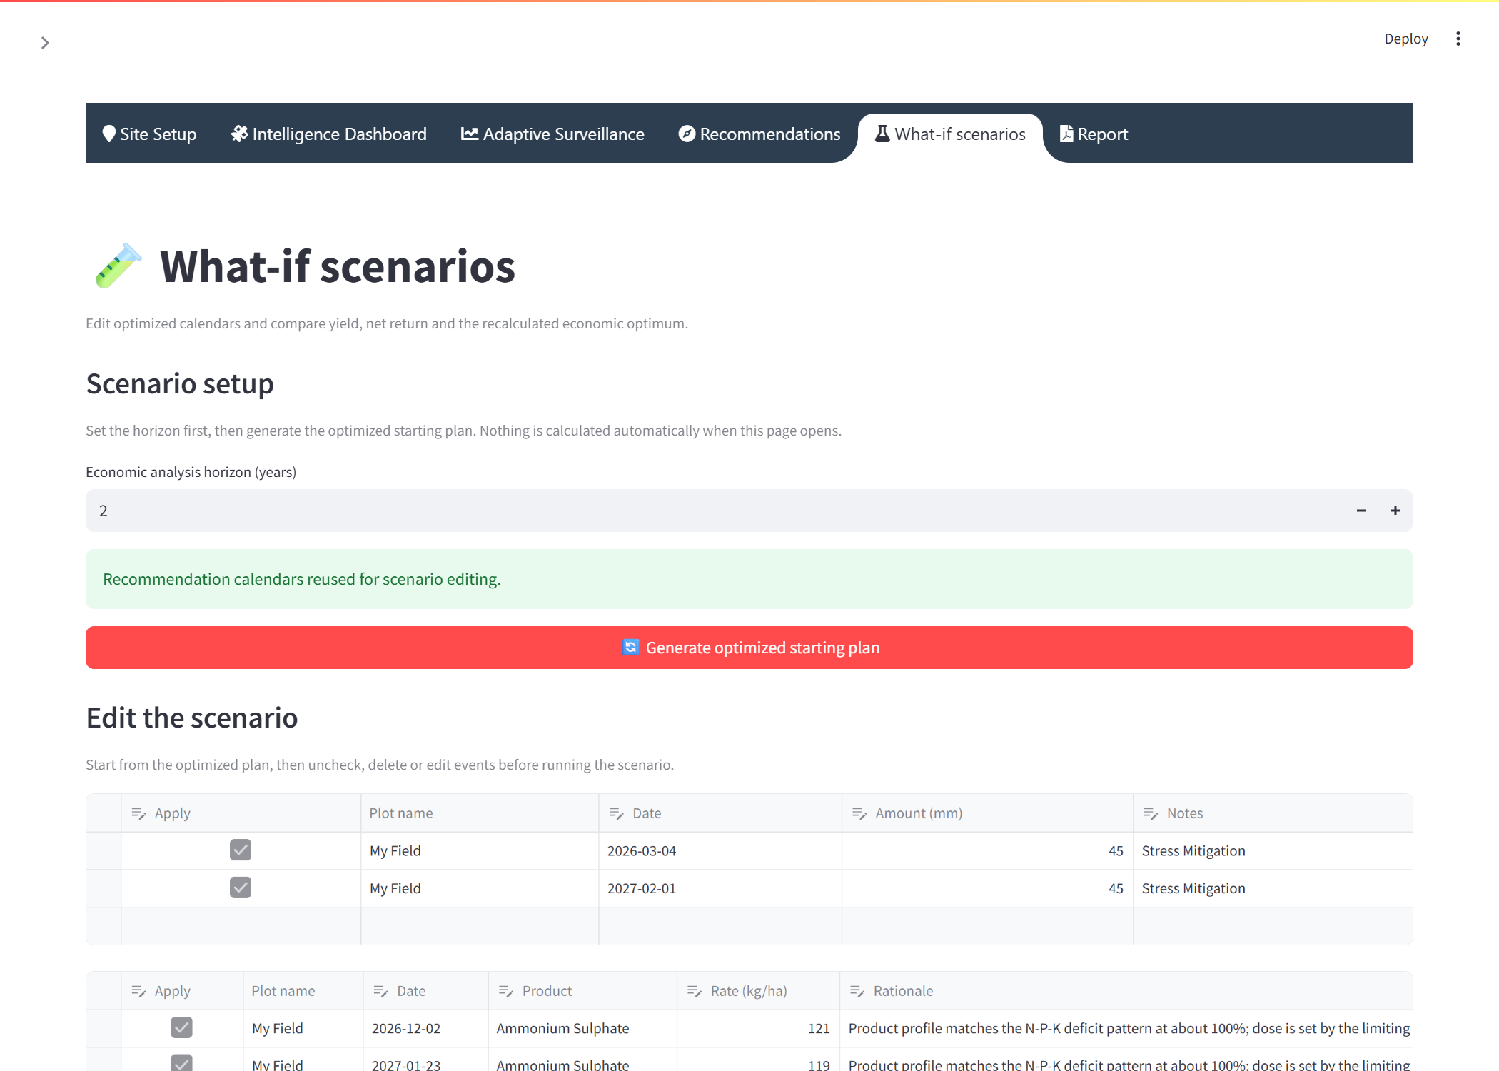Select the row handle for 2026-03-04 irrigation
This screenshot has height=1071, width=1499.
104,850
